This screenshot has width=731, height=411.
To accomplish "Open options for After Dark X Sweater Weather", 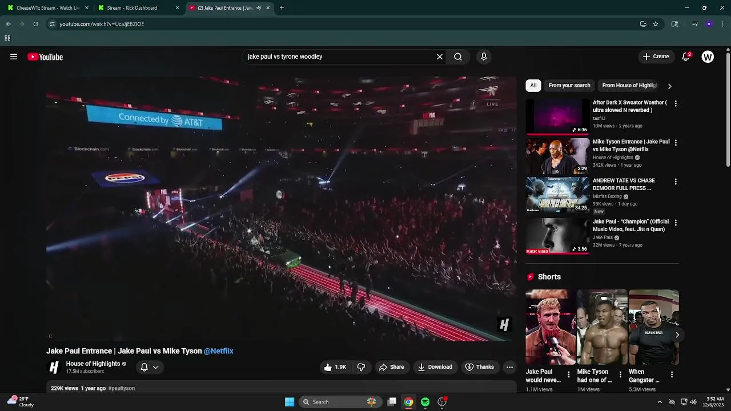I will tap(676, 104).
